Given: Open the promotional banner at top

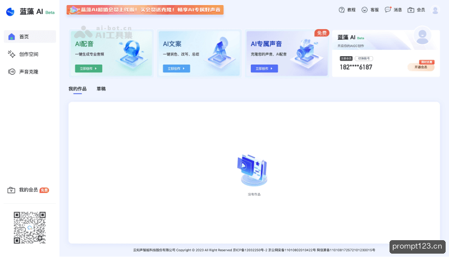Looking at the screenshot, I should (145, 10).
